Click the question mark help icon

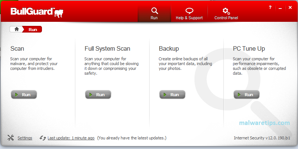(270, 7)
